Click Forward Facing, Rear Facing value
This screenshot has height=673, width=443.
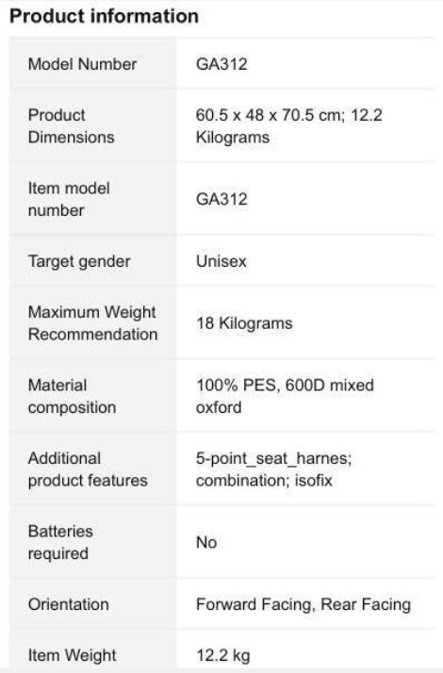(304, 604)
